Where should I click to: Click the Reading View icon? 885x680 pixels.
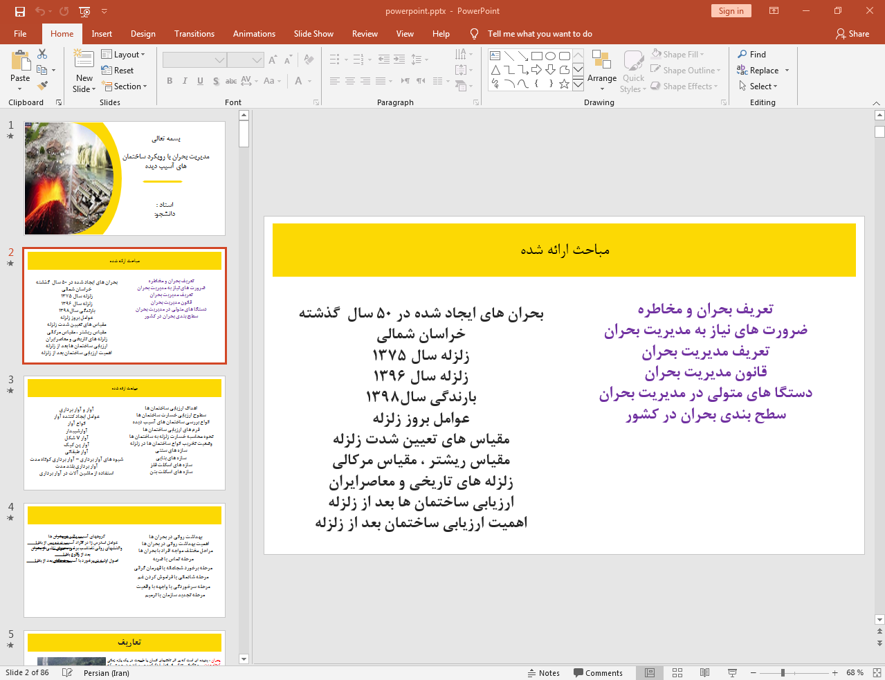(704, 672)
